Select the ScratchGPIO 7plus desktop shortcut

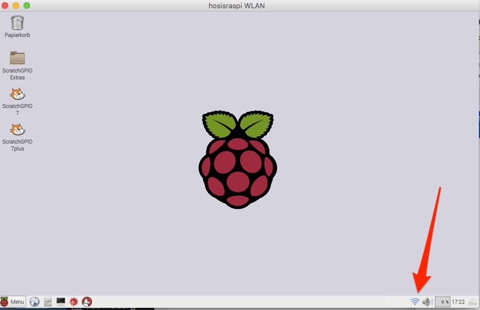pos(18,130)
